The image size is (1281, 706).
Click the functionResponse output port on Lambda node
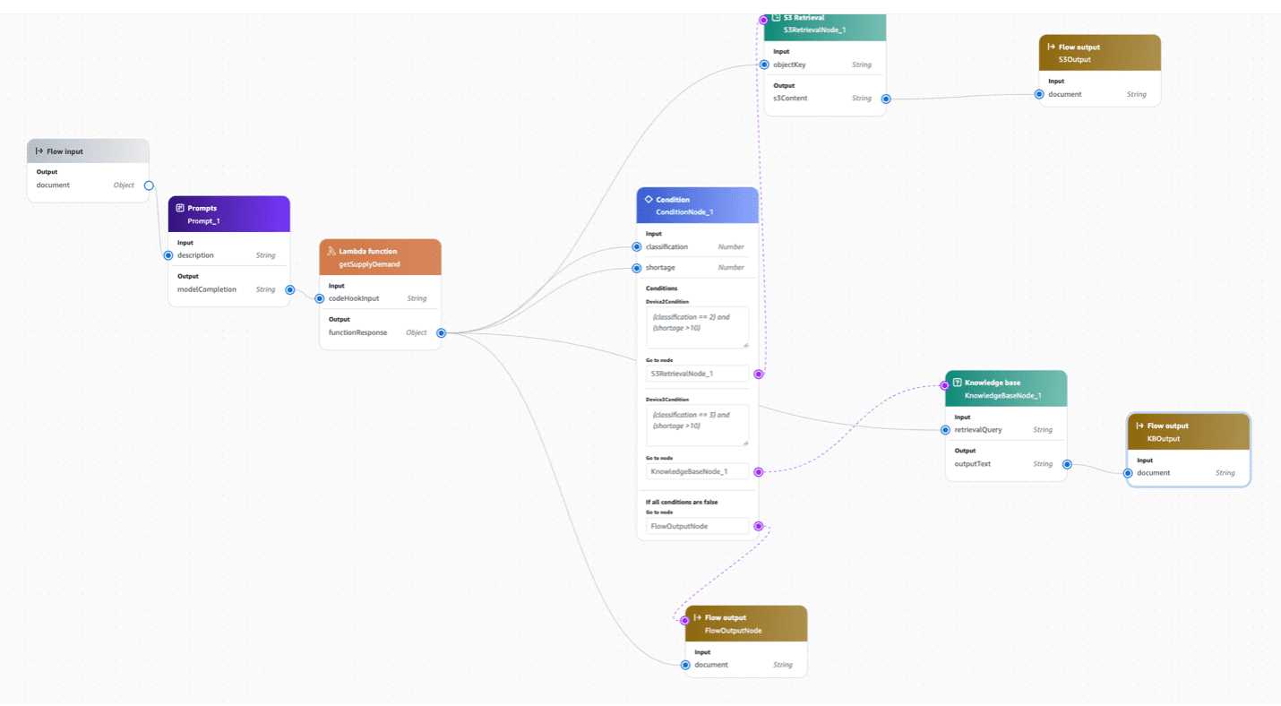point(441,332)
